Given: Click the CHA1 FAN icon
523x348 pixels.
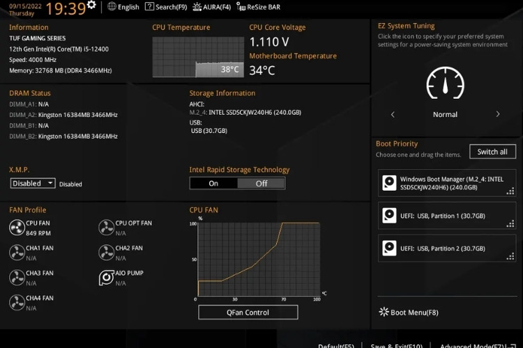Looking at the screenshot, I should [17, 253].
